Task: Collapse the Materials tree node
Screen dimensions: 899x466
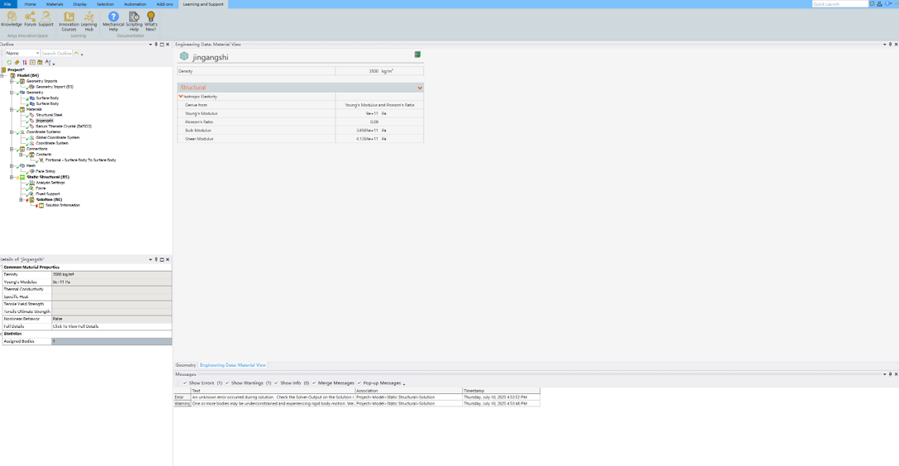Action: click(12, 110)
